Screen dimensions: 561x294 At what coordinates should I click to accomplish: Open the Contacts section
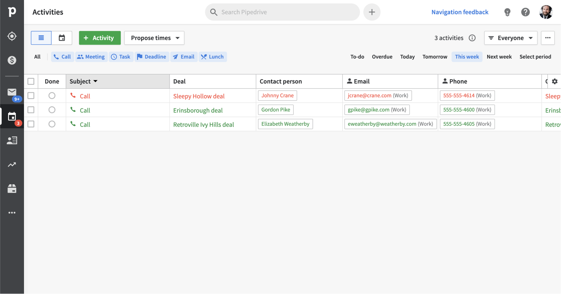12,140
